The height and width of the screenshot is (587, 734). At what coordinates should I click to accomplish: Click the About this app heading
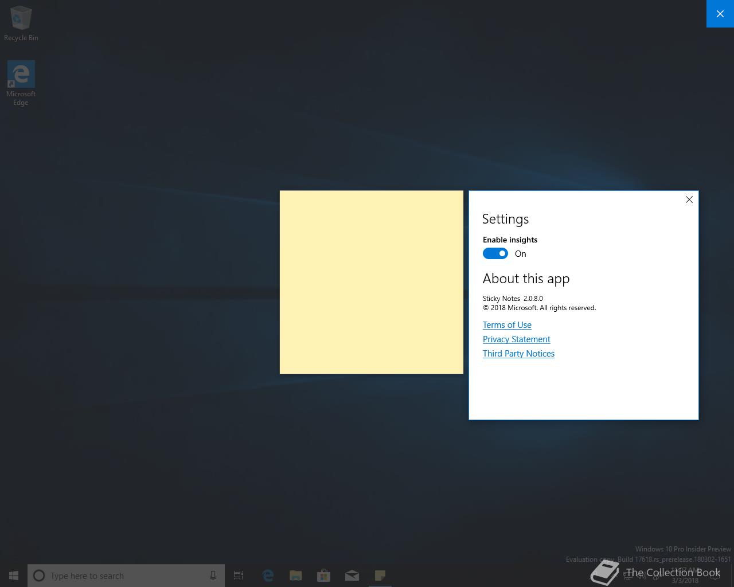tap(526, 279)
